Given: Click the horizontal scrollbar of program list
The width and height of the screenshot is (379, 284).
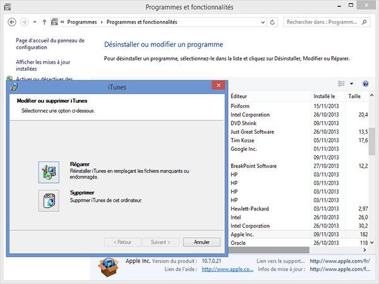Looking at the screenshot, I should tap(269, 250).
